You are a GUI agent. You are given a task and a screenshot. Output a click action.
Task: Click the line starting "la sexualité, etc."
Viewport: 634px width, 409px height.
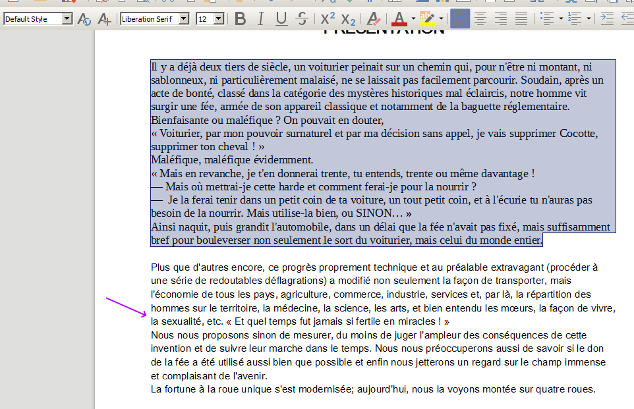click(x=300, y=321)
